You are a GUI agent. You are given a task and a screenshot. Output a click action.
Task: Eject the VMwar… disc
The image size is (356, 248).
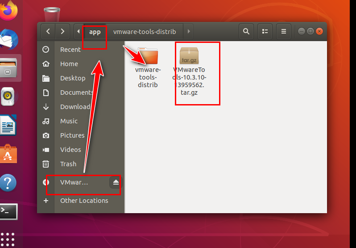coord(116,182)
